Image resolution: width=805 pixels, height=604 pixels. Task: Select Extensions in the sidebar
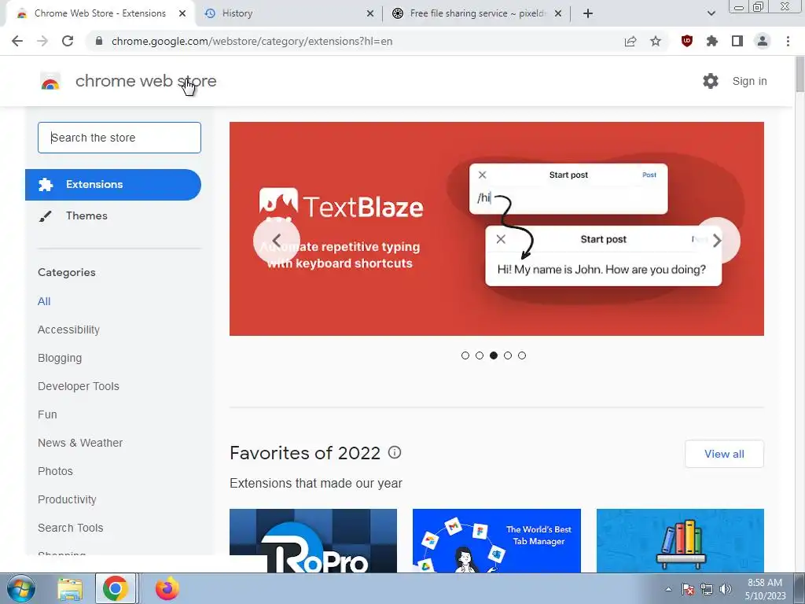point(113,184)
